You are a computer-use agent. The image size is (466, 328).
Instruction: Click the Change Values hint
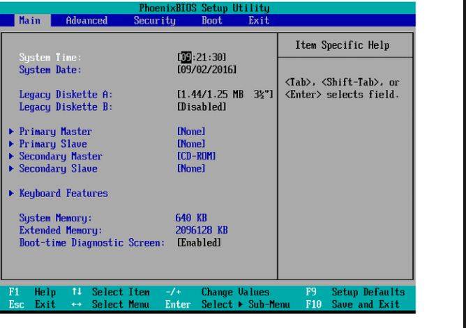pos(235,292)
